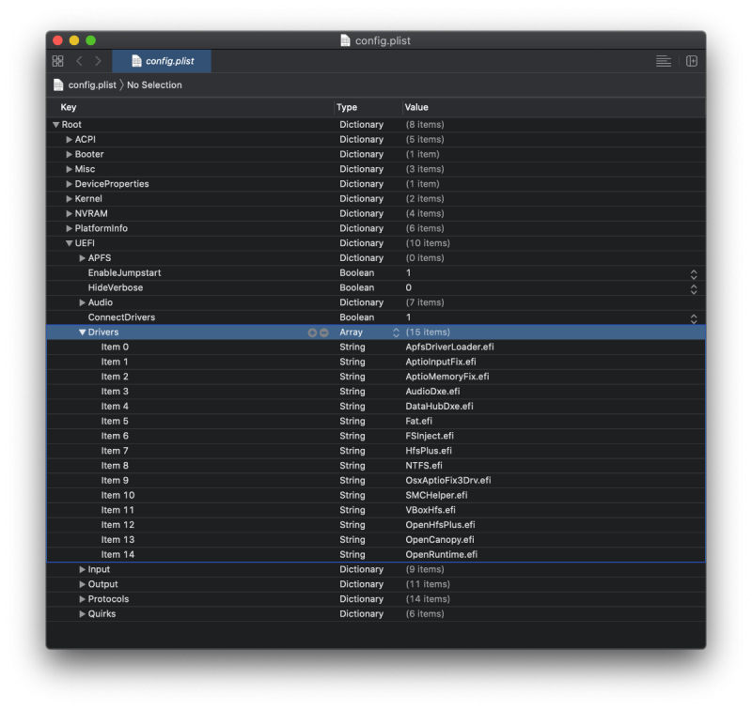Click the related items grid icon
The image size is (752, 710).
click(57, 61)
